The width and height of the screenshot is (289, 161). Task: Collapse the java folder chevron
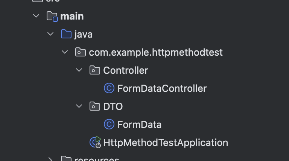coord(50,34)
